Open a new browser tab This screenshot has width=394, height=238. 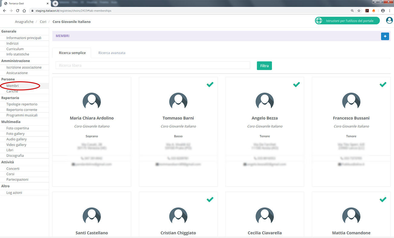(x=55, y=3)
